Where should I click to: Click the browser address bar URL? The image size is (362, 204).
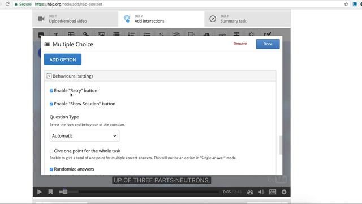(68, 4)
